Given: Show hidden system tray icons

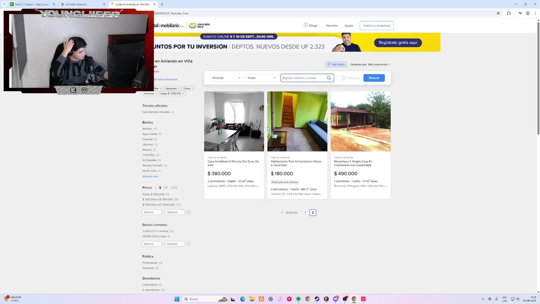Looking at the screenshot, I should [484, 299].
